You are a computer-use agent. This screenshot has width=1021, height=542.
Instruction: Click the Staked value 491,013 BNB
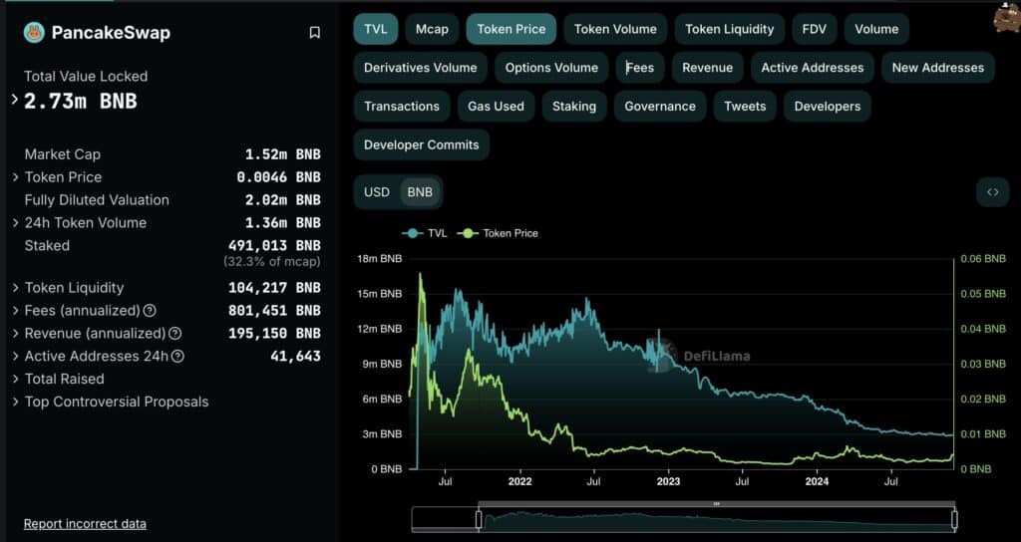(274, 245)
